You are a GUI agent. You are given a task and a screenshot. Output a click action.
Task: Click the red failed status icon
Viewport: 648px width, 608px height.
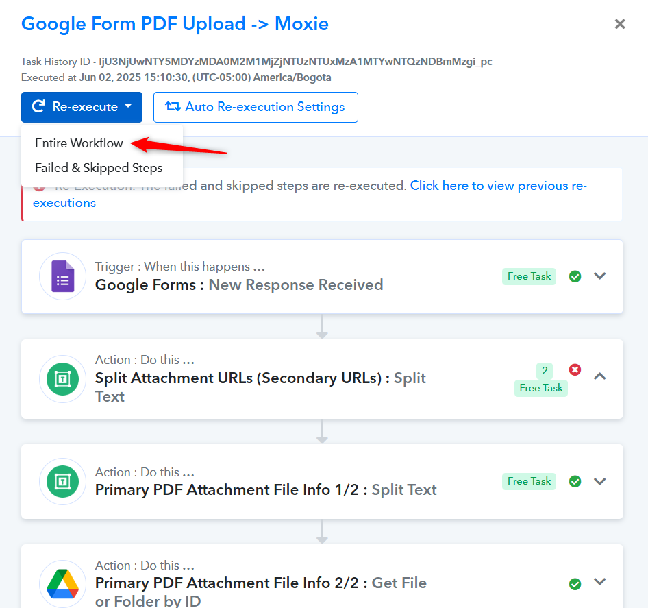(575, 369)
